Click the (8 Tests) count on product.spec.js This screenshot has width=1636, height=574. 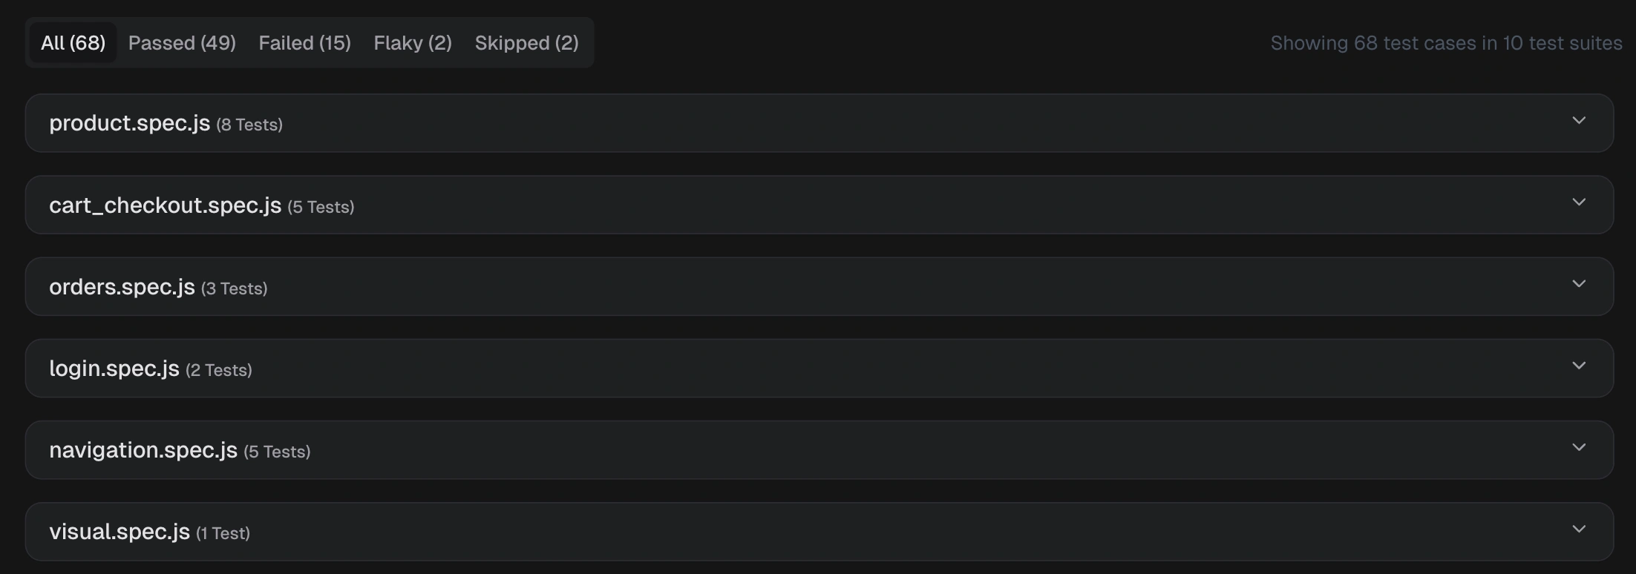(249, 125)
